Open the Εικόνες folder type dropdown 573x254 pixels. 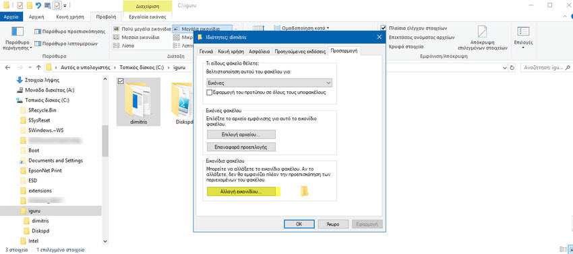270,83
